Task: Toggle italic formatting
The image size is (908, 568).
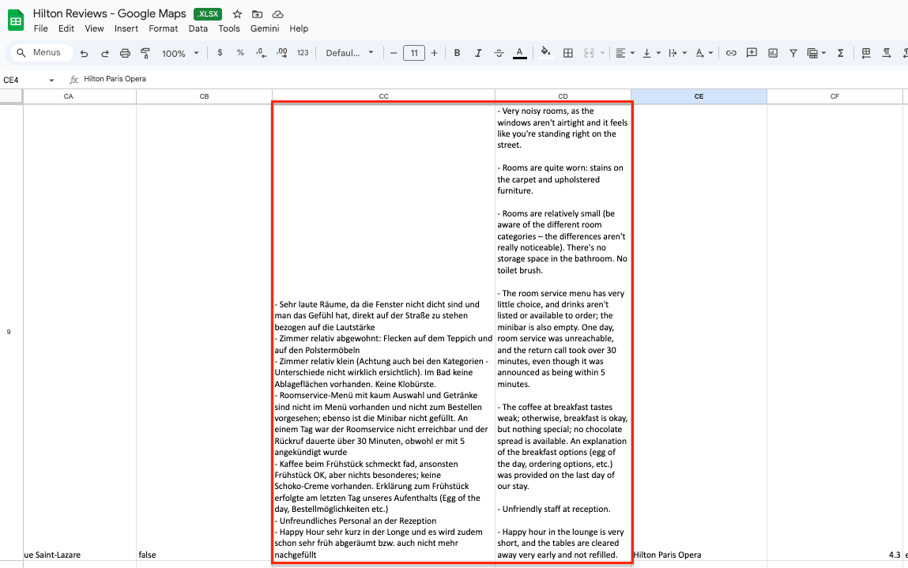Action: click(478, 53)
